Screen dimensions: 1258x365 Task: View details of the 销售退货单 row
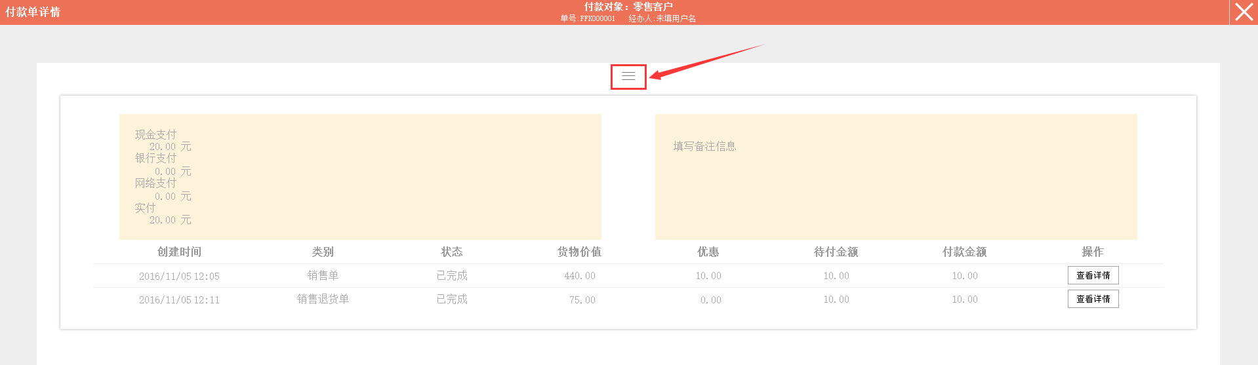(1093, 299)
